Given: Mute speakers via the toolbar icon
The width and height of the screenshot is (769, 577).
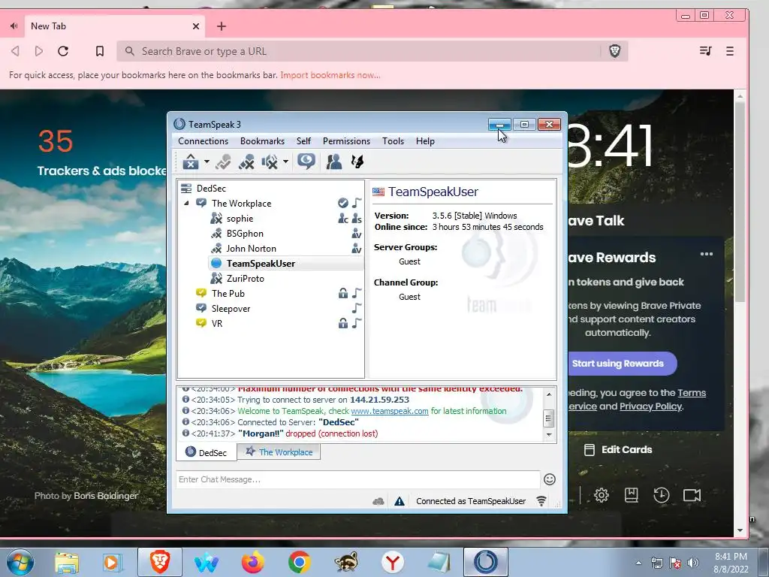Looking at the screenshot, I should [x=270, y=162].
